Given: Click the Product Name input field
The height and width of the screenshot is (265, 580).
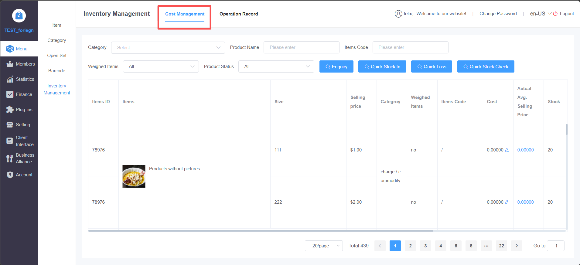Looking at the screenshot, I should click(x=301, y=48).
